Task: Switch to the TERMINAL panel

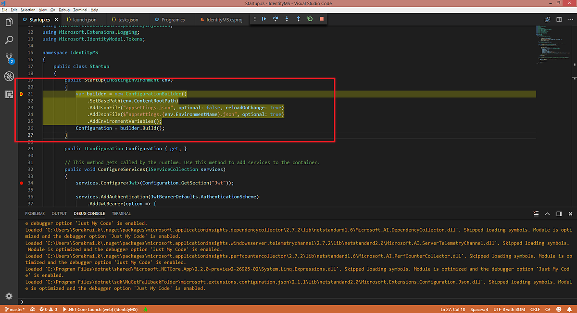Action: tap(121, 213)
